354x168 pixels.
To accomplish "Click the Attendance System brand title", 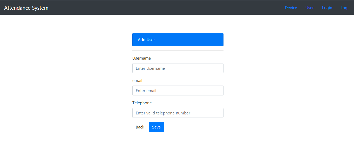I will point(26,8).
